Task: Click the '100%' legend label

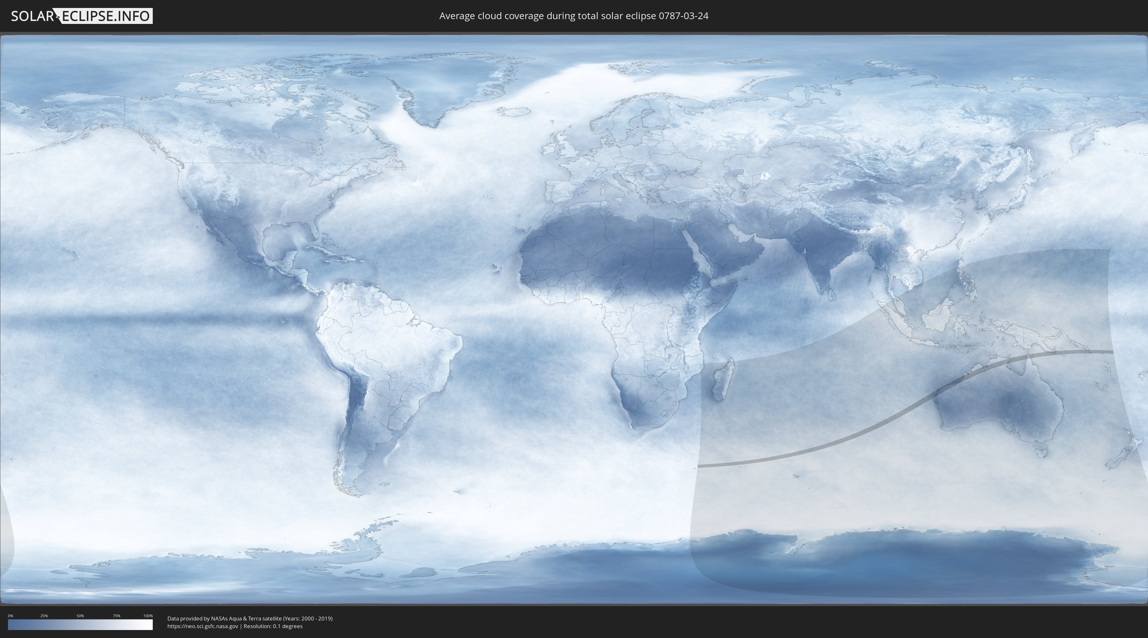Action: (x=148, y=616)
